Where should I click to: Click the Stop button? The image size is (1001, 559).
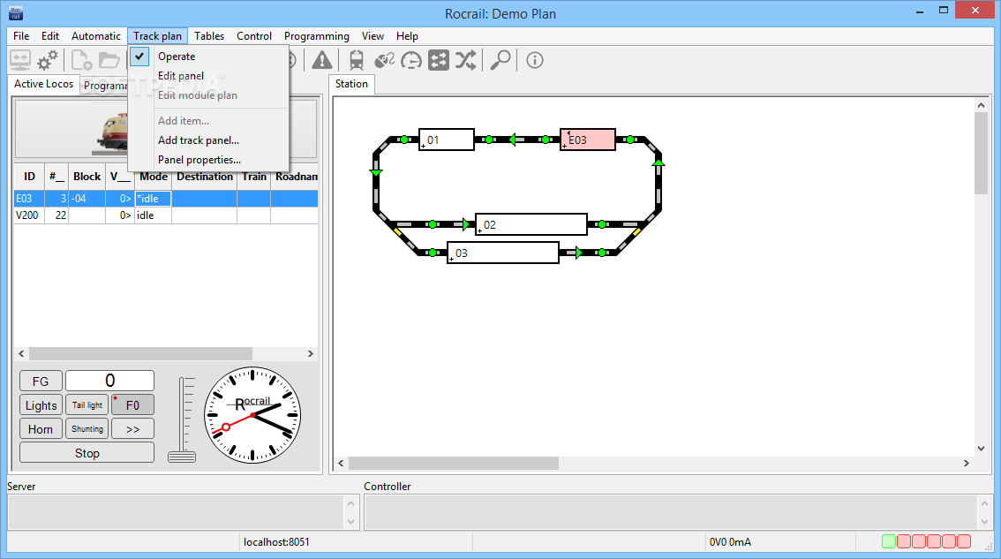87,452
